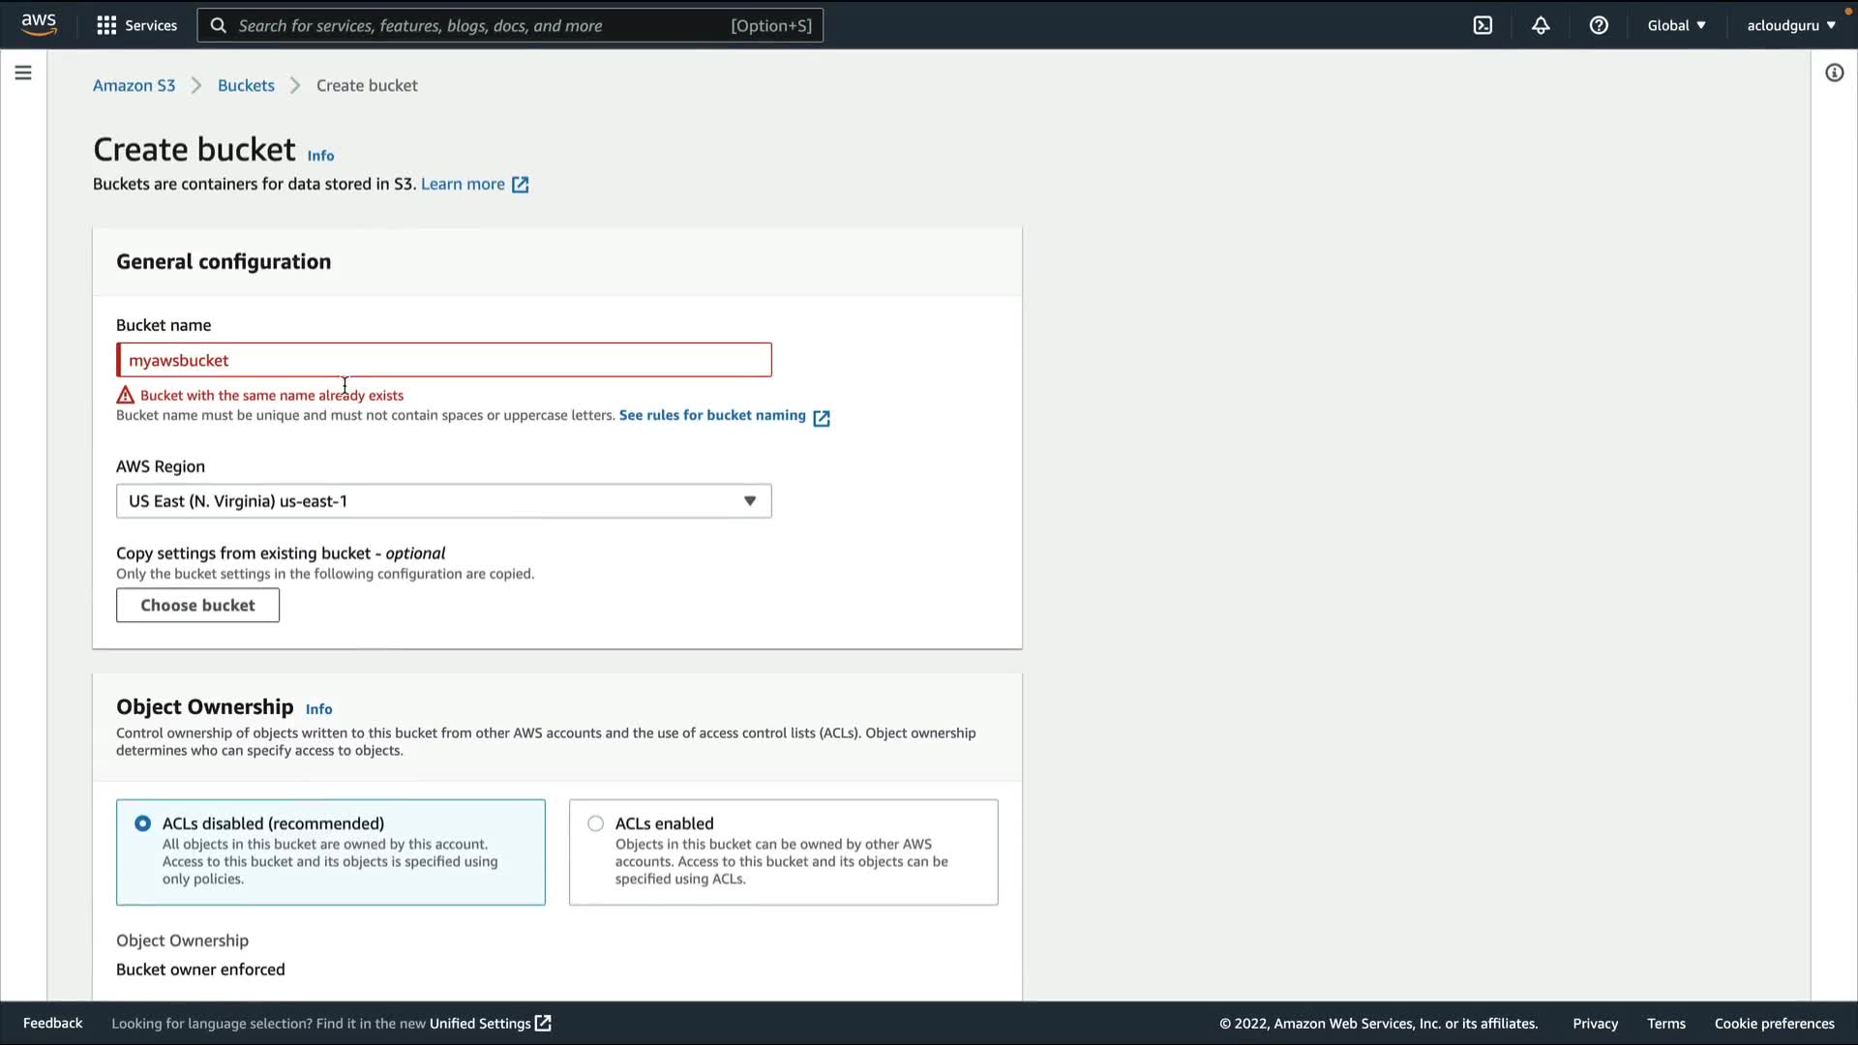Click the AWS logo home icon

(x=39, y=24)
